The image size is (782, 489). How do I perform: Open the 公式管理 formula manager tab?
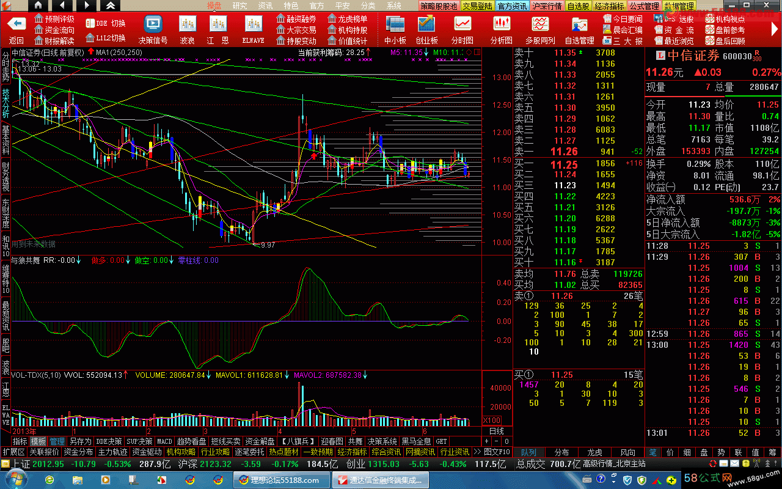point(645,6)
